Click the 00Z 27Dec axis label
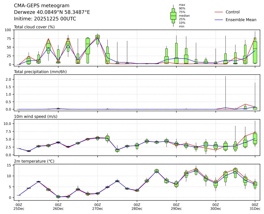The image size is (264, 214). (x=98, y=206)
